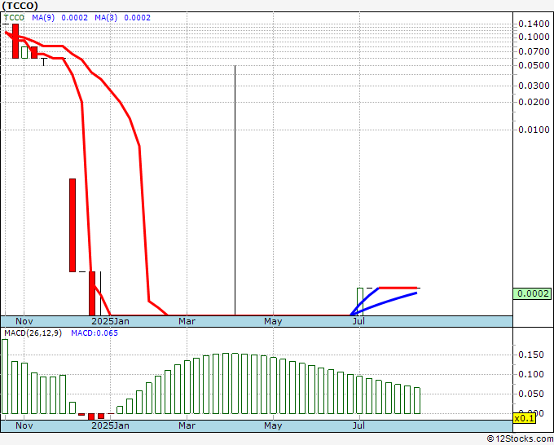Click the 2025Jan label on price chart axis
Image resolution: width=554 pixels, height=445 pixels.
[109, 321]
